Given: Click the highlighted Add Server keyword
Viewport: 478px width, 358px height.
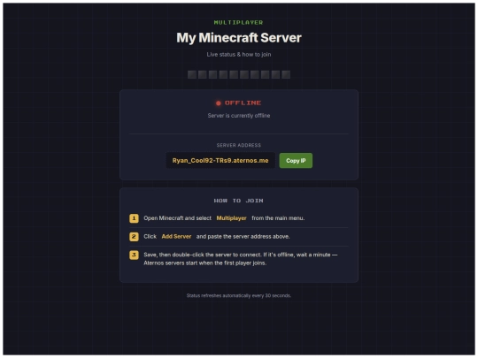Looking at the screenshot, I should tap(176, 237).
